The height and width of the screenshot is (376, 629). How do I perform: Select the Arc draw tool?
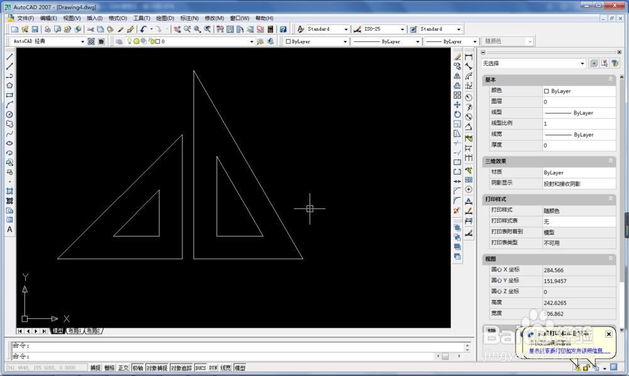point(9,105)
